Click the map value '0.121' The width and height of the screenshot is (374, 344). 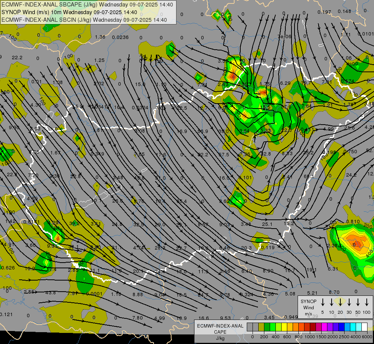point(6,315)
